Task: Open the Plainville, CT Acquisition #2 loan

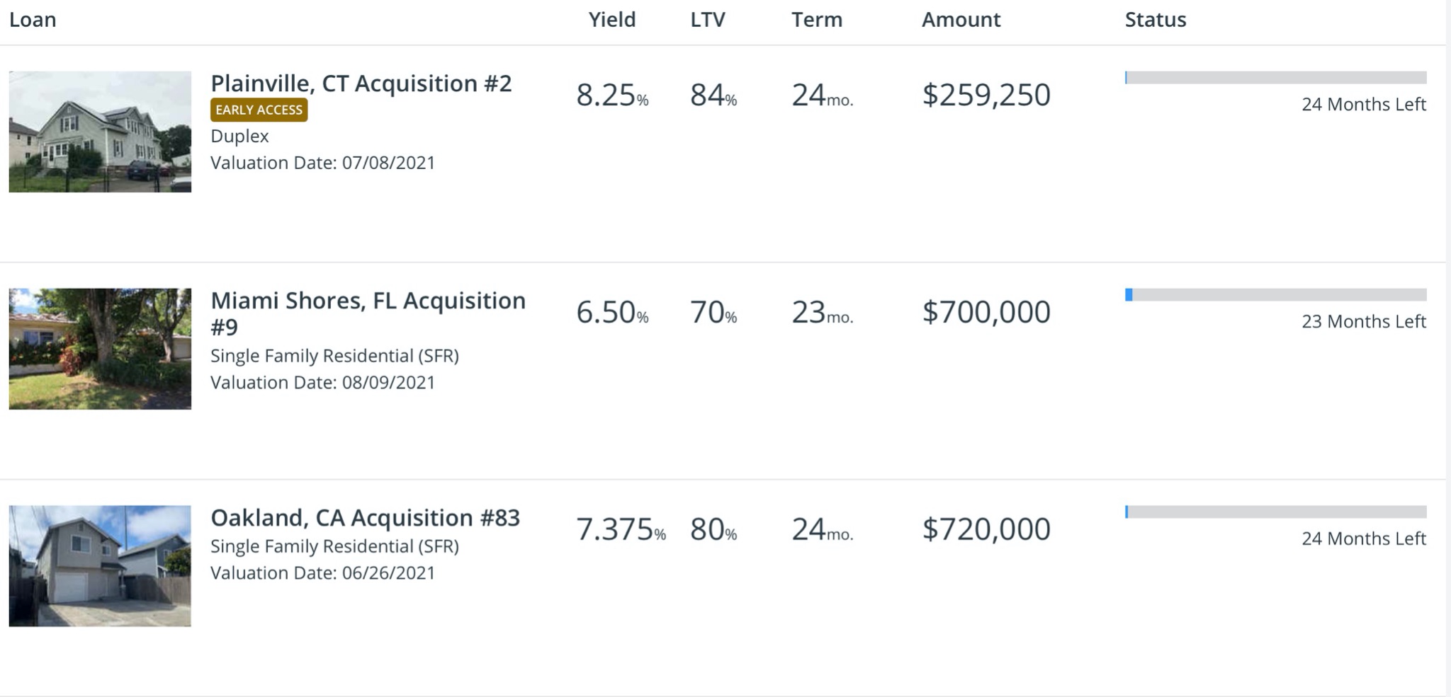Action: [x=361, y=83]
